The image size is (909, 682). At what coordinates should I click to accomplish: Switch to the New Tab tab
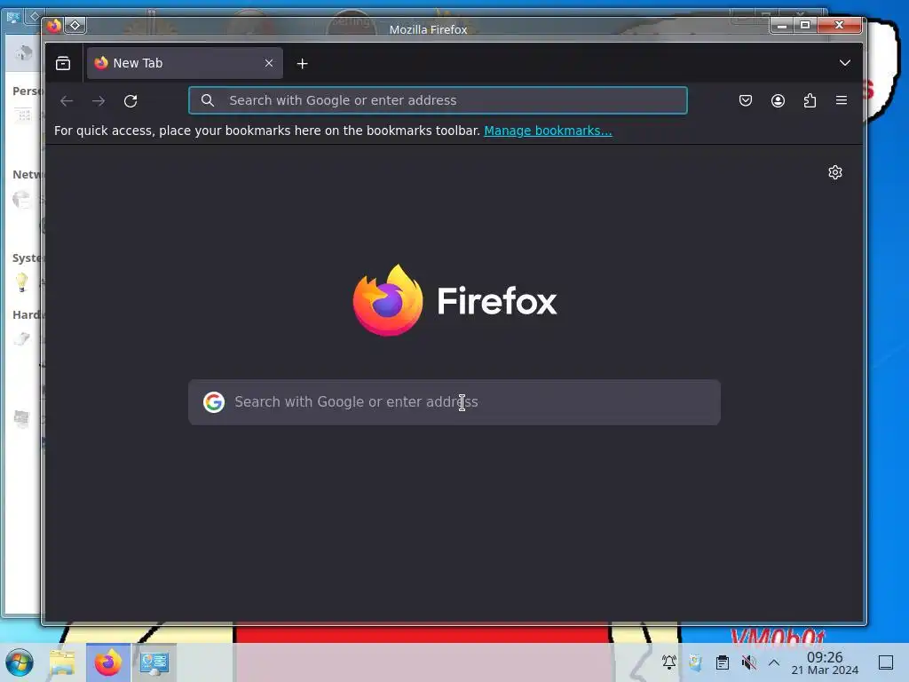point(185,63)
